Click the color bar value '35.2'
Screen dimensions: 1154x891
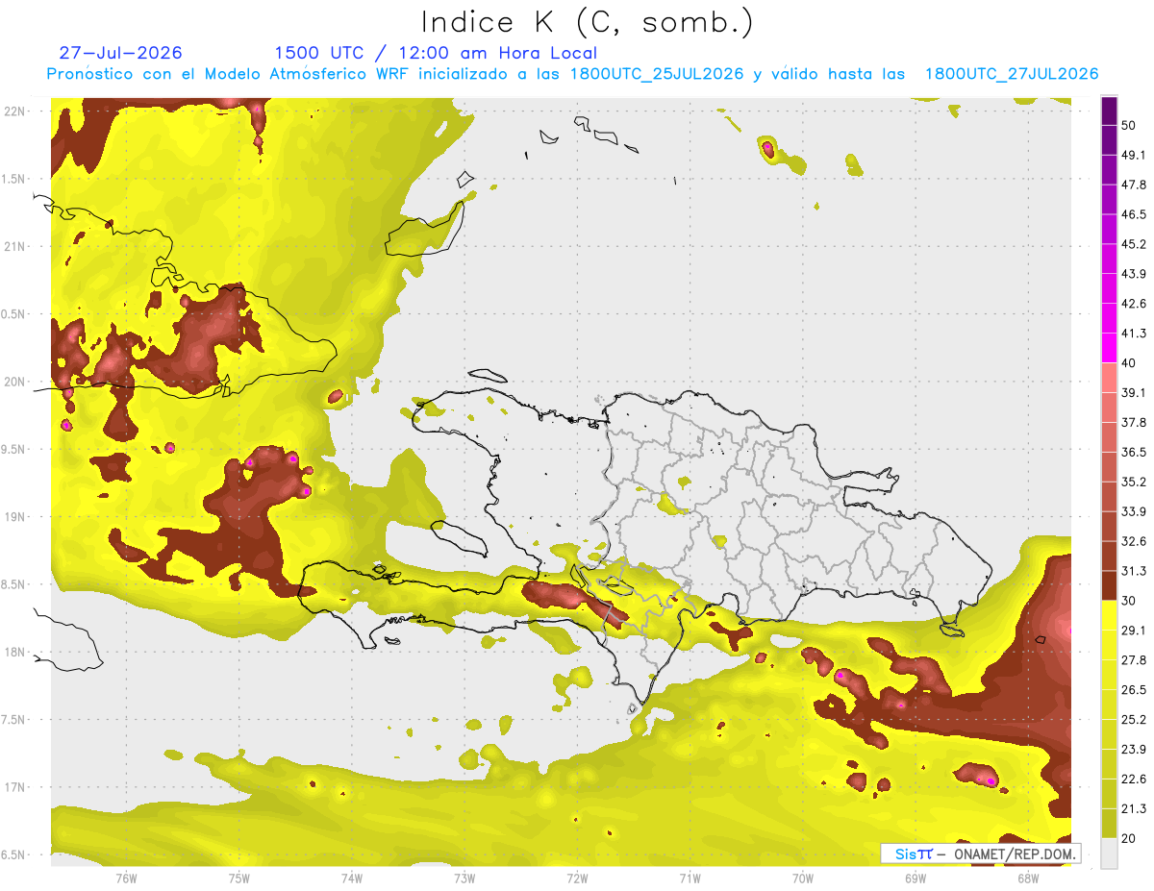point(1134,482)
